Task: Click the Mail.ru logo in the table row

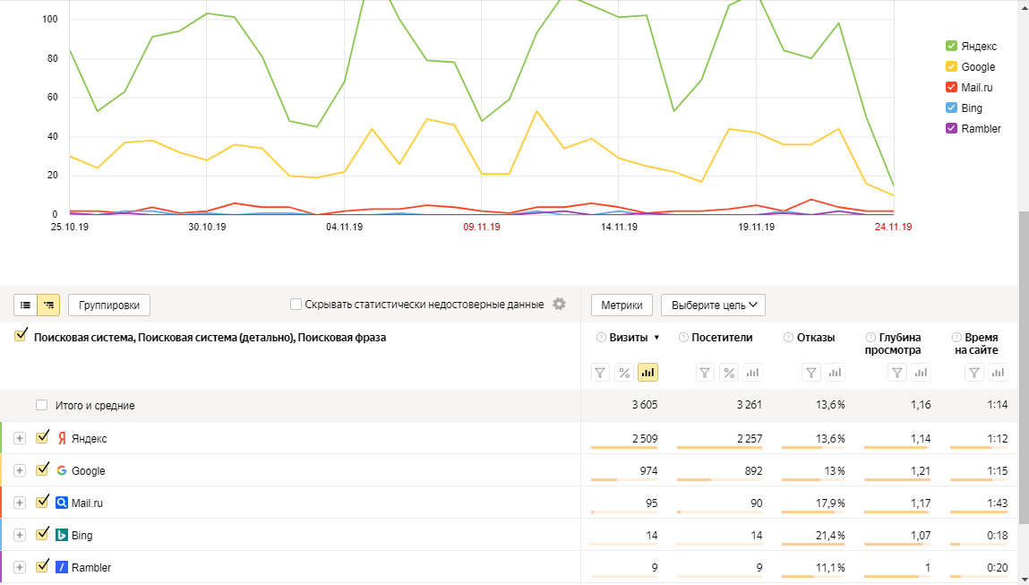Action: point(62,503)
